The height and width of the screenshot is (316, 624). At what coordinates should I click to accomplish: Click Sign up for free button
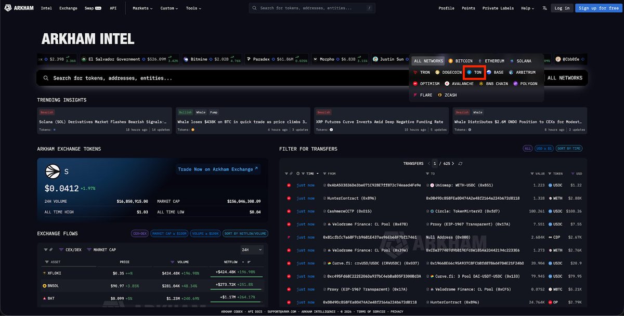coord(598,8)
